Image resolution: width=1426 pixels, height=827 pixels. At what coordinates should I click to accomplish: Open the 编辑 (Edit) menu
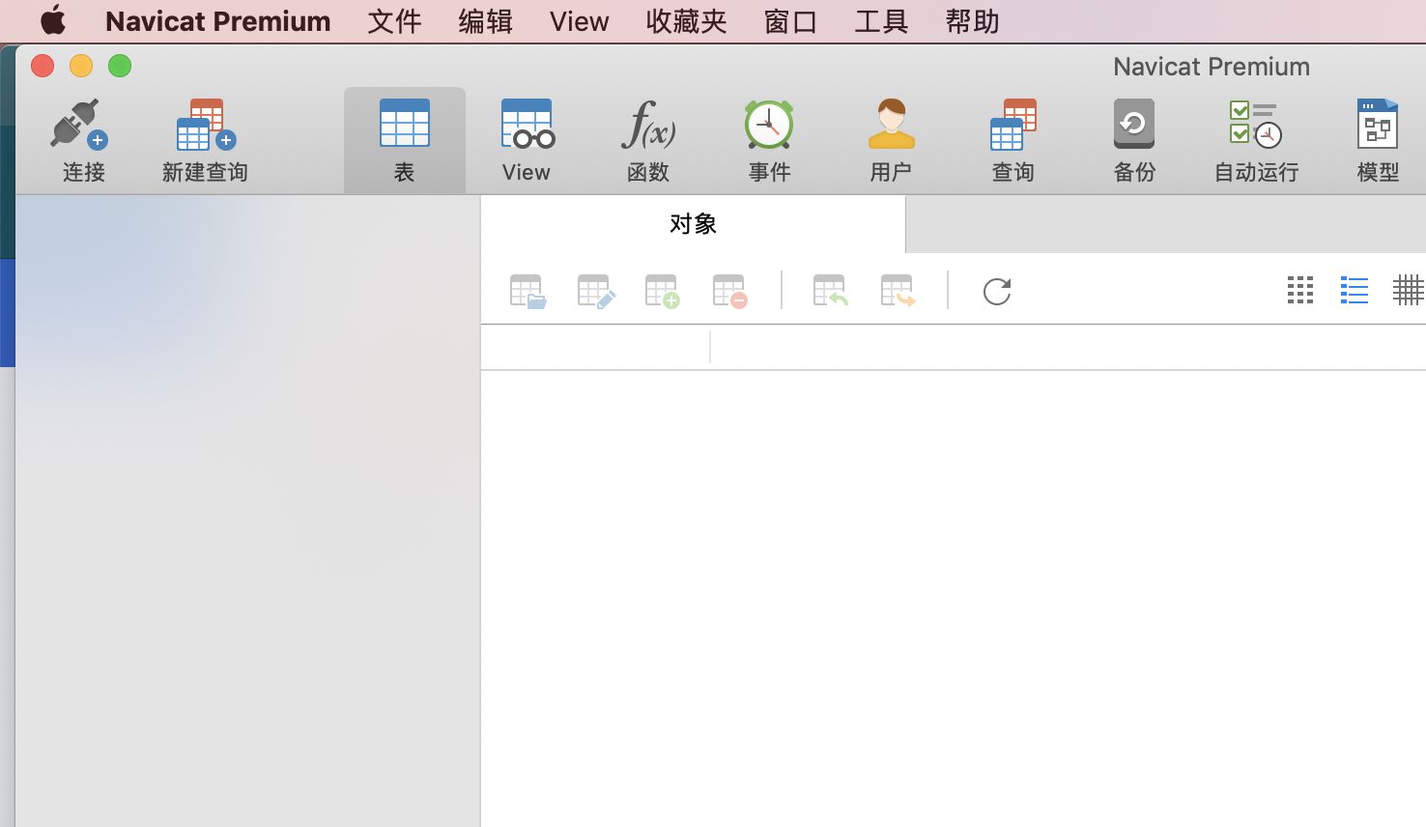point(485,21)
